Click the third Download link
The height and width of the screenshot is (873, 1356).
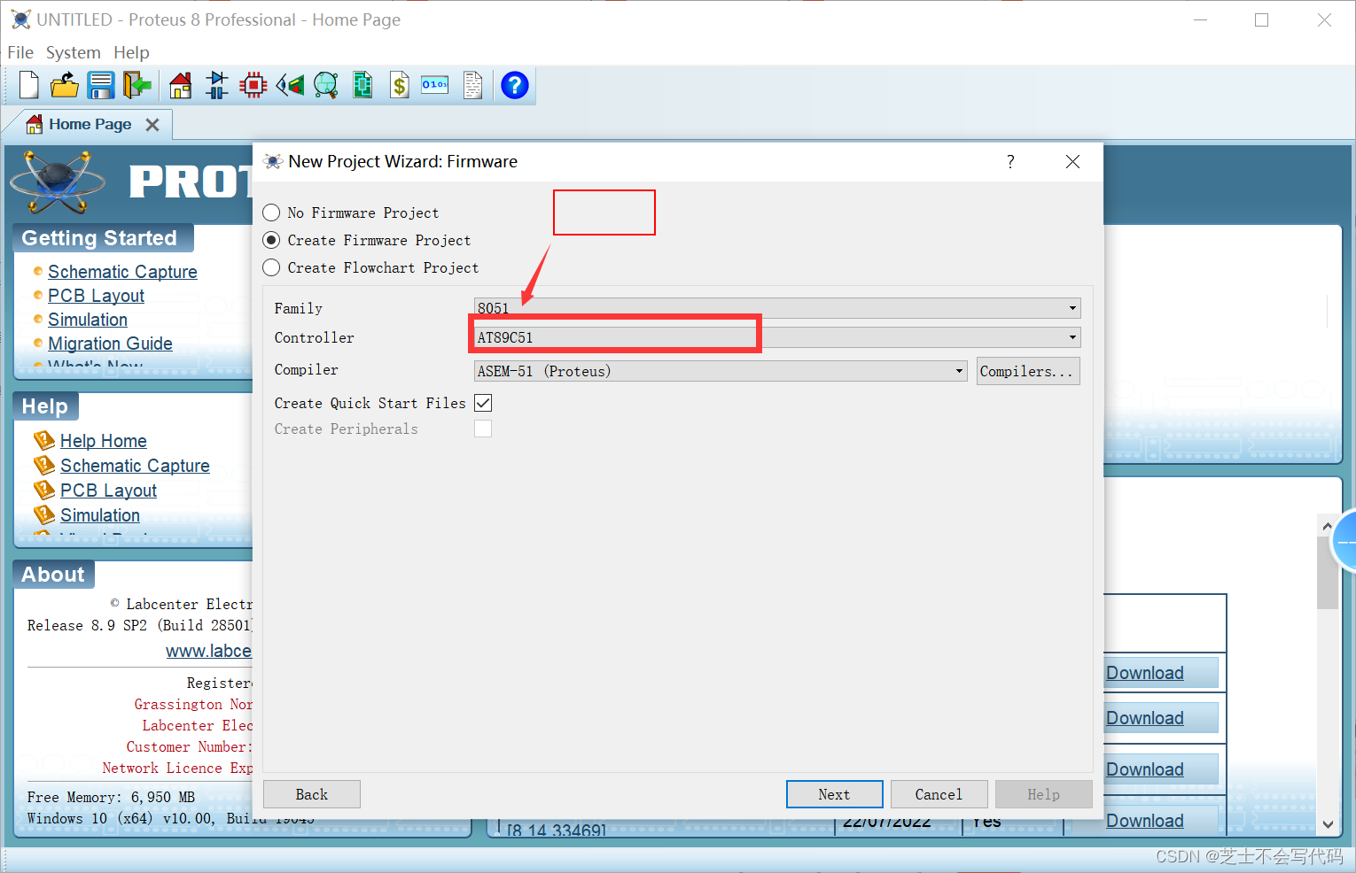coord(1144,769)
